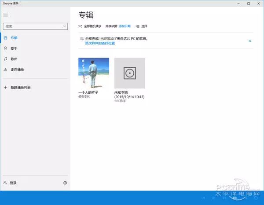
Task: Click the plus icon beside 新建播放列表
Action: [x=5, y=88]
